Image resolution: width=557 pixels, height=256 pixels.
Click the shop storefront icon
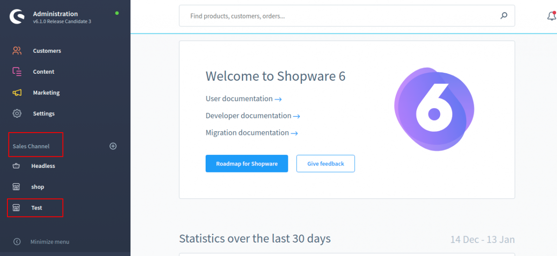click(x=16, y=187)
